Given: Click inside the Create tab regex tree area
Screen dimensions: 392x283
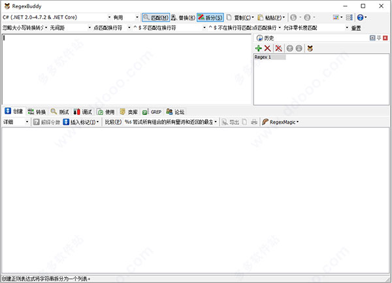Looking at the screenshot, I should coord(196,200).
